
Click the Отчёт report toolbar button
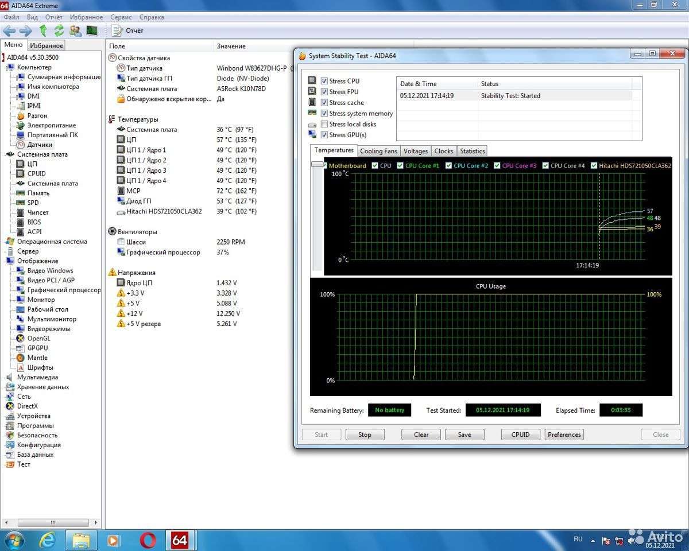(x=128, y=30)
